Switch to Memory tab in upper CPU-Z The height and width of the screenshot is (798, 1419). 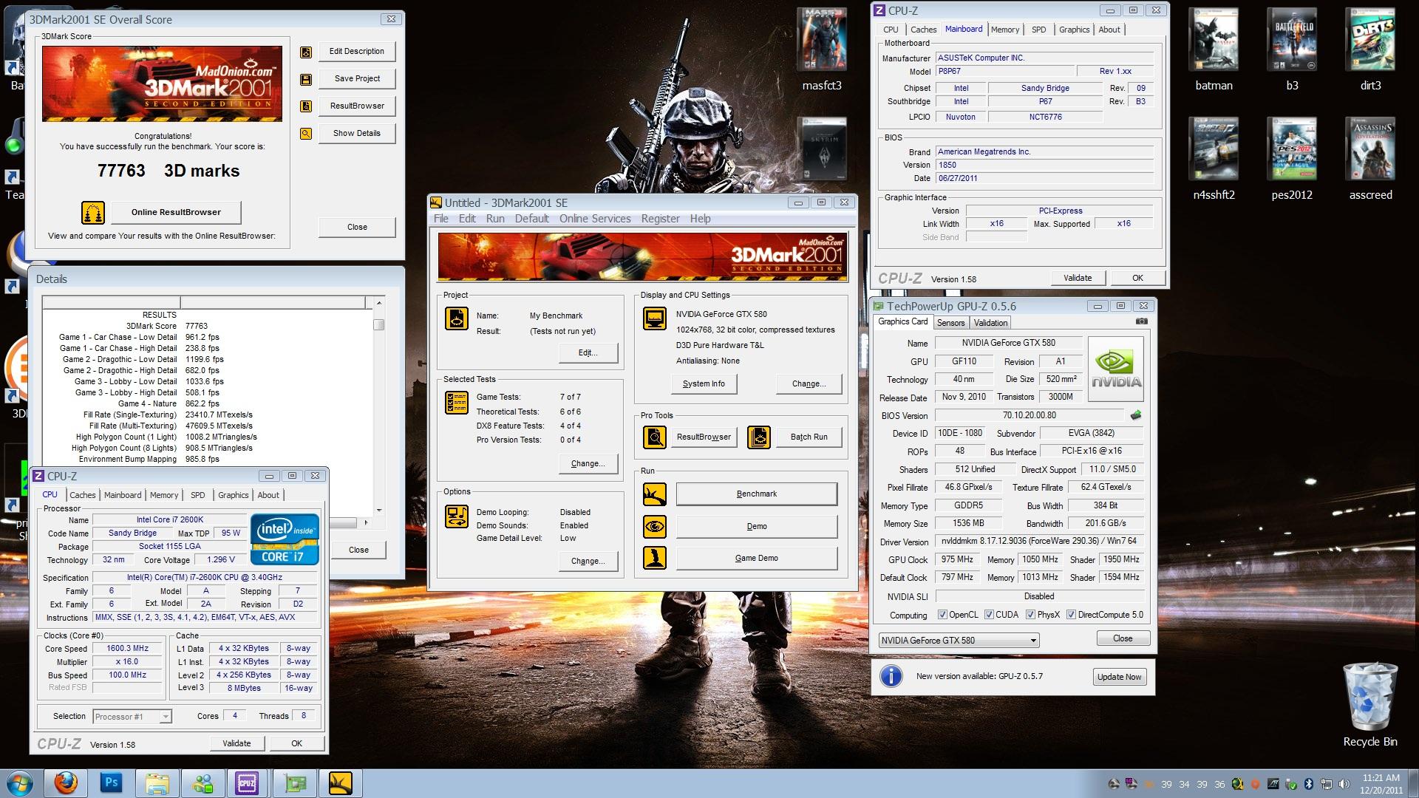pos(1005,30)
